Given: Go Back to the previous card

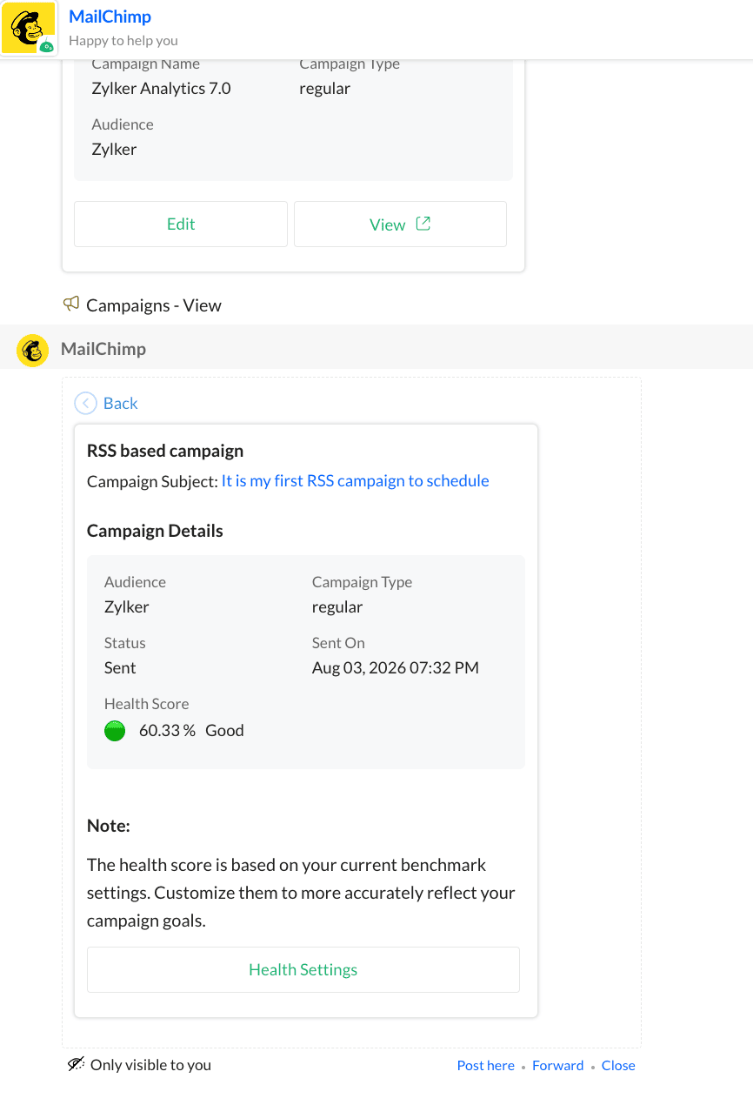Looking at the screenshot, I should pyautogui.click(x=121, y=403).
